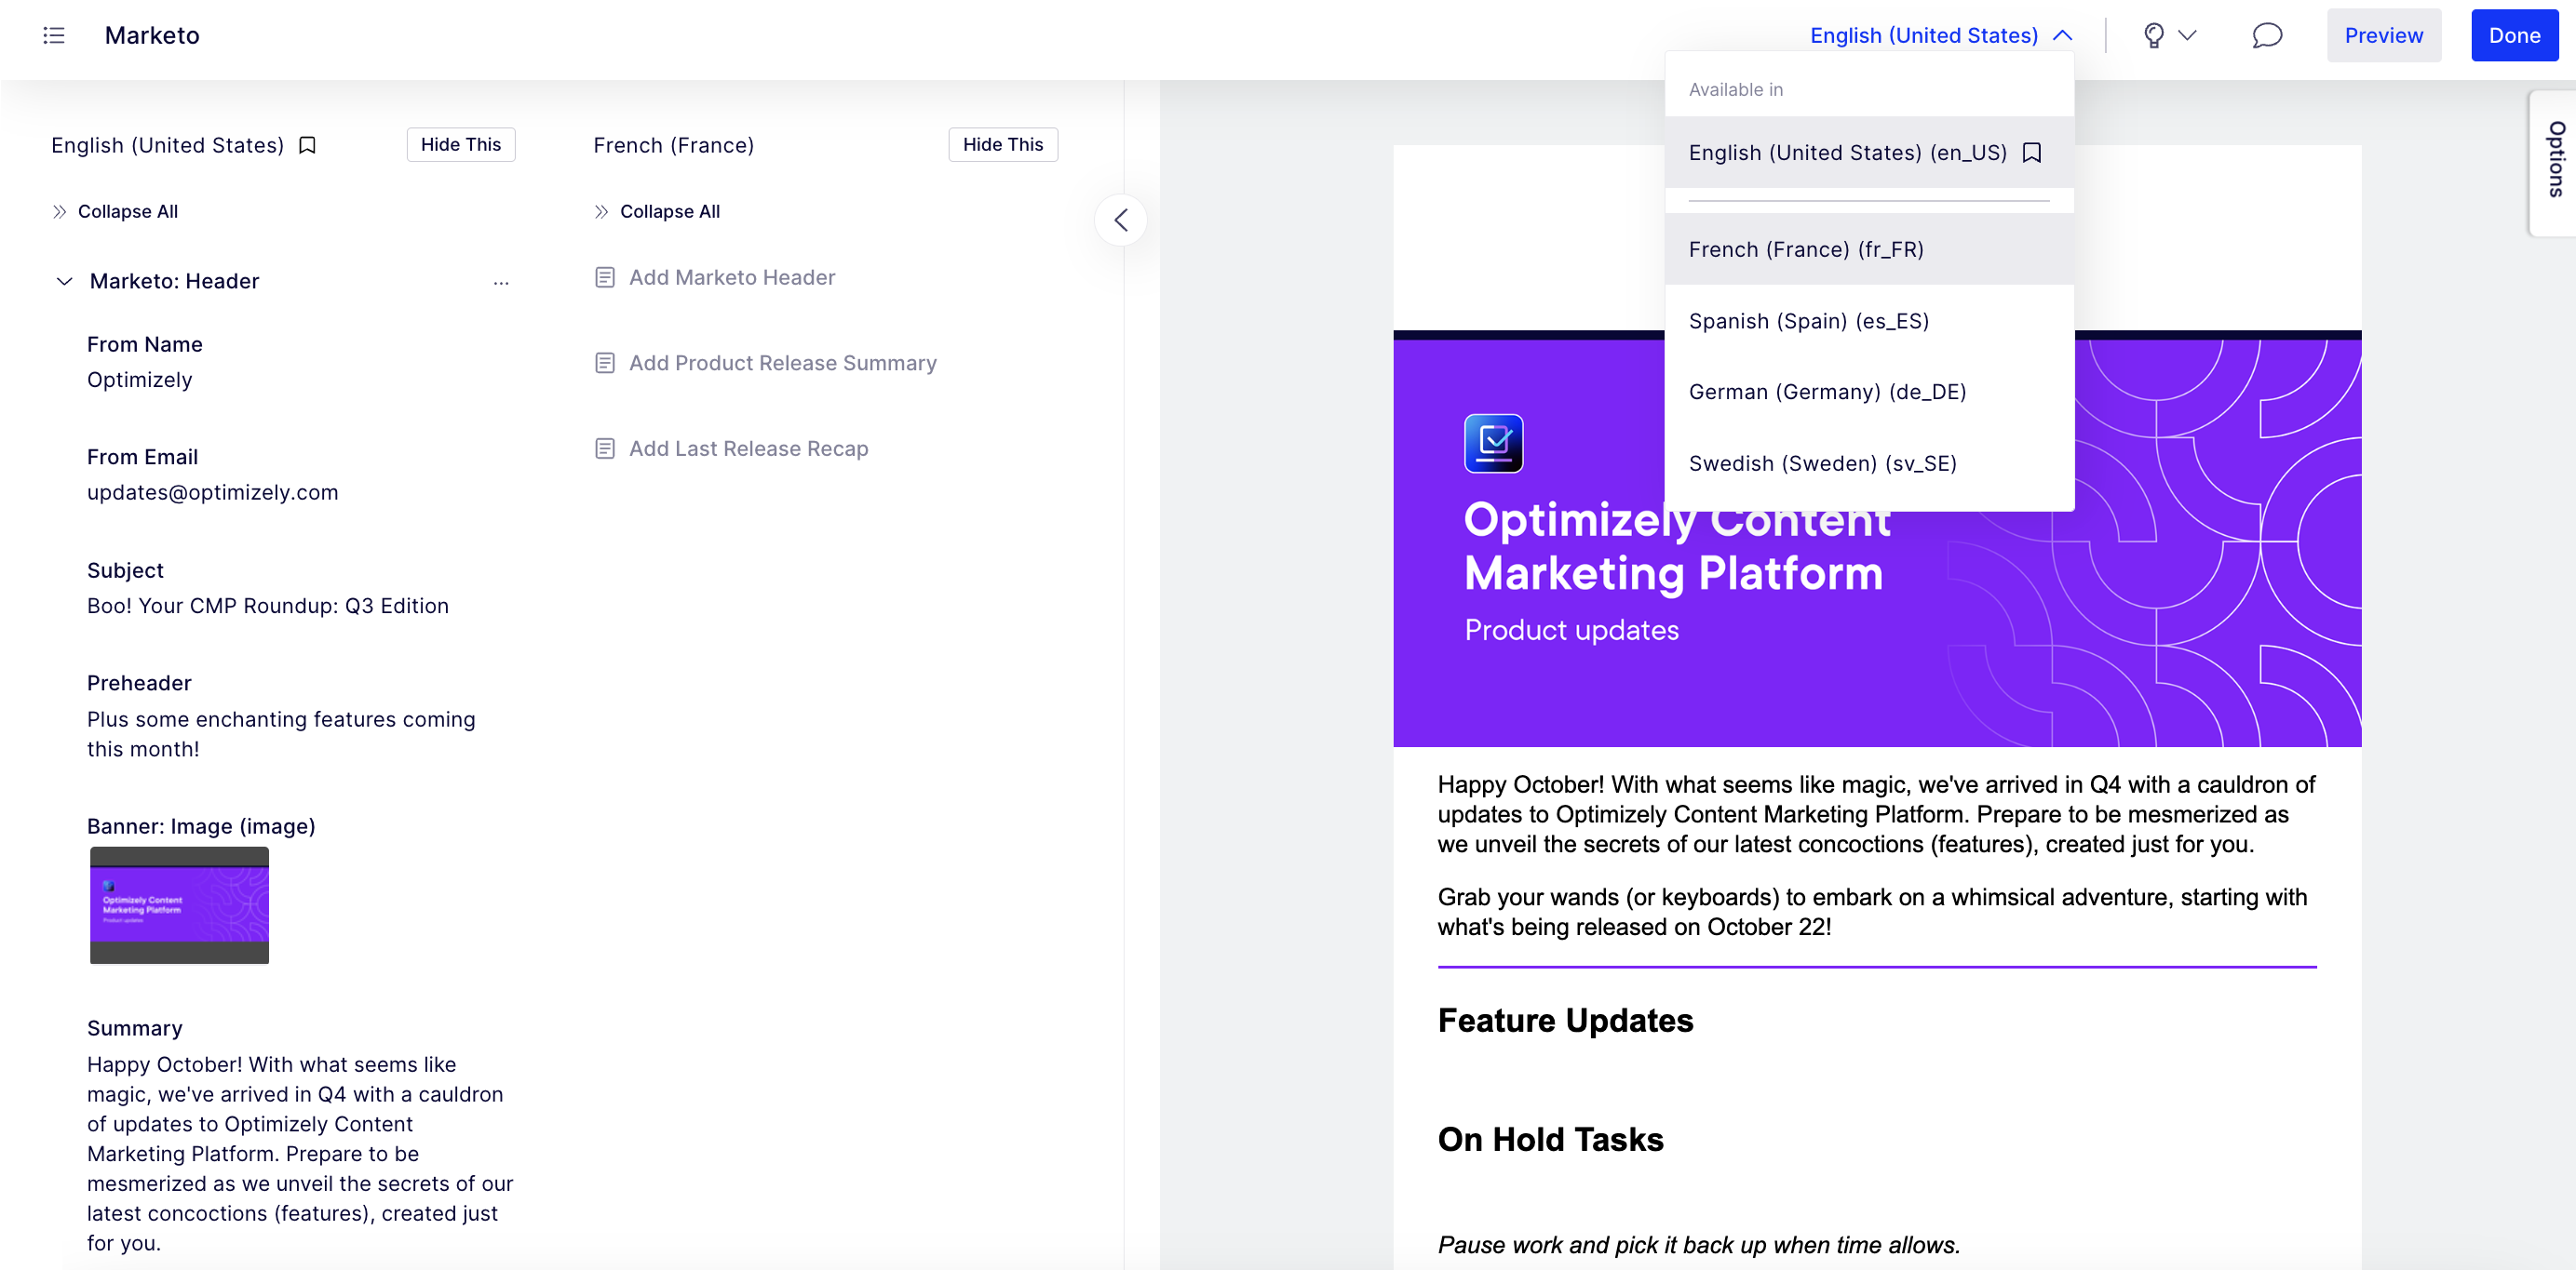Choose French (France) (fr_FR) option
2576x1270 pixels.
click(1868, 248)
